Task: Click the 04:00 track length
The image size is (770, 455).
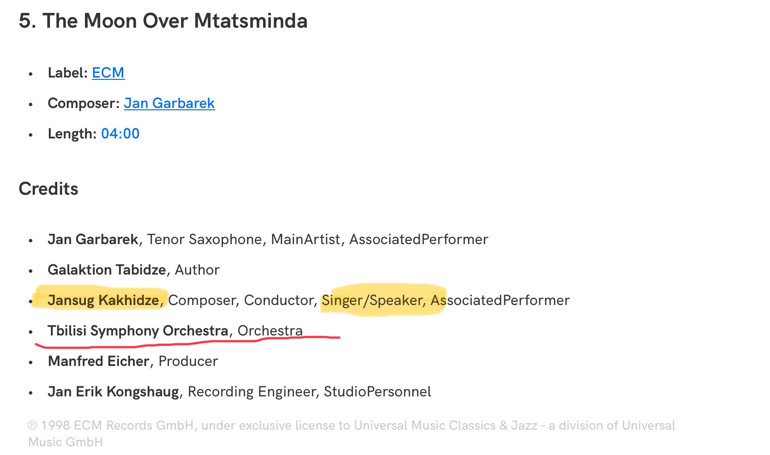Action: [120, 134]
